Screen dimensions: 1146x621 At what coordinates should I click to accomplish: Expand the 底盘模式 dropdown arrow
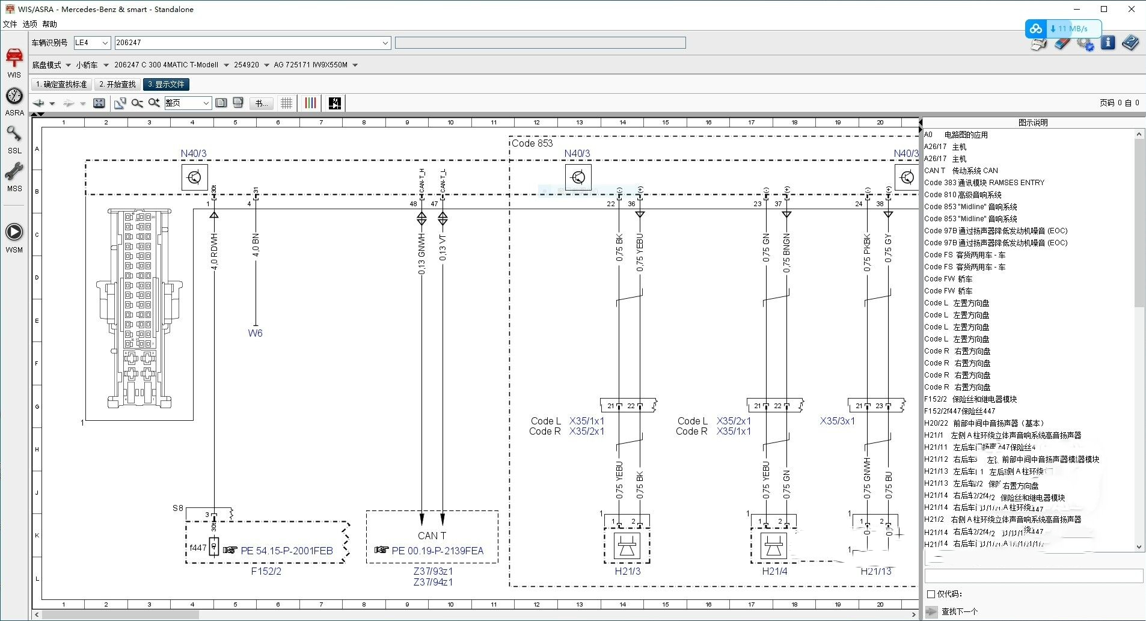[x=69, y=65]
